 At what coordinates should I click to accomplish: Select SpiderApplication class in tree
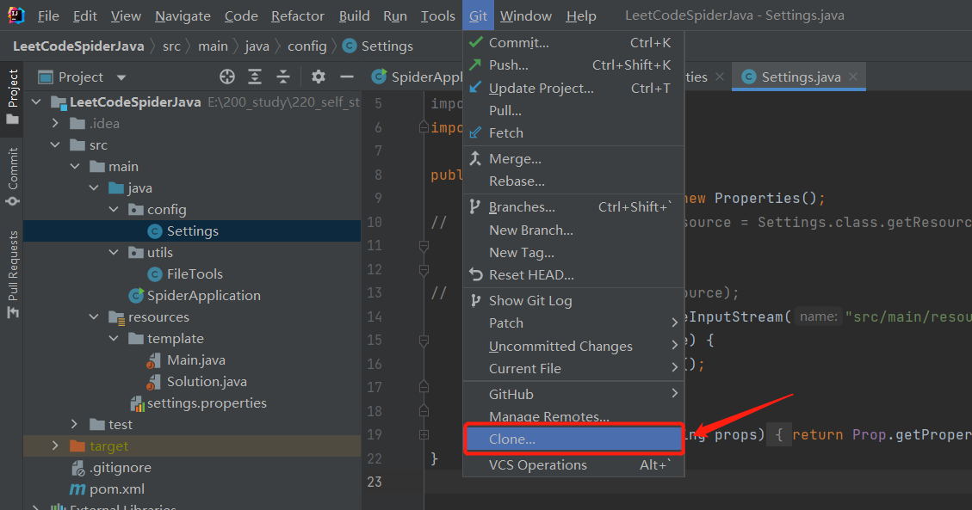(203, 296)
